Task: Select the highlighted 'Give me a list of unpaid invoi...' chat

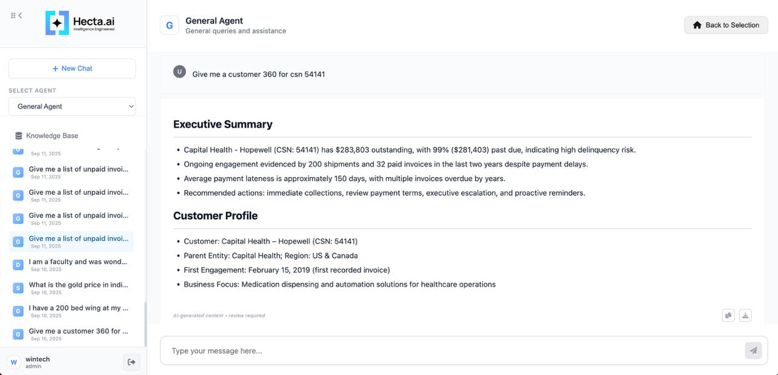Action: [78, 239]
